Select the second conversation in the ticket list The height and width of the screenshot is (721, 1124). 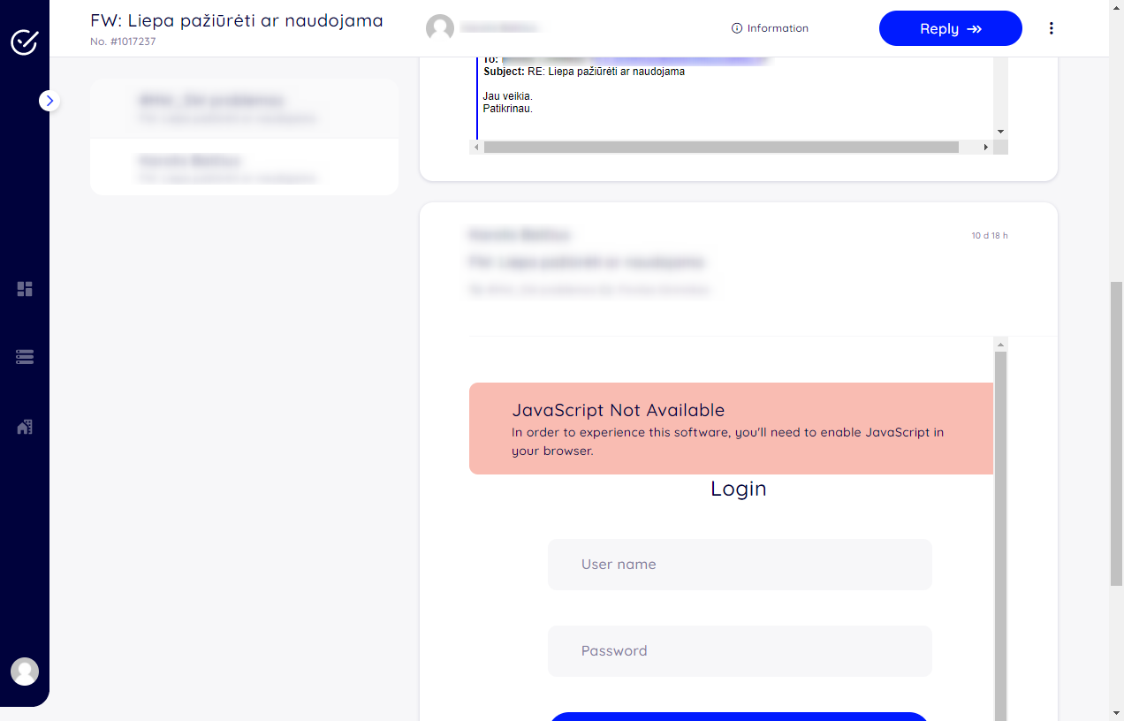click(x=244, y=168)
